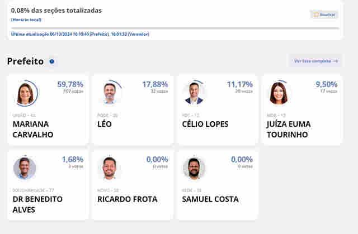
Task: Click the Horário local link
Action: click(26, 20)
